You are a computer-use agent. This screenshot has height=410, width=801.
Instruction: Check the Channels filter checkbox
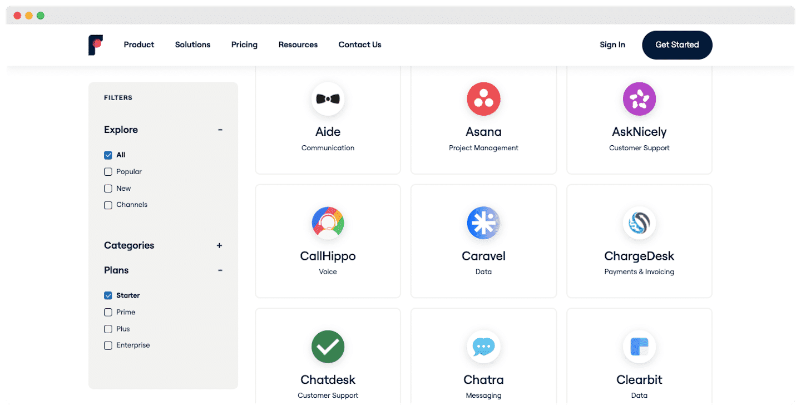[108, 205]
